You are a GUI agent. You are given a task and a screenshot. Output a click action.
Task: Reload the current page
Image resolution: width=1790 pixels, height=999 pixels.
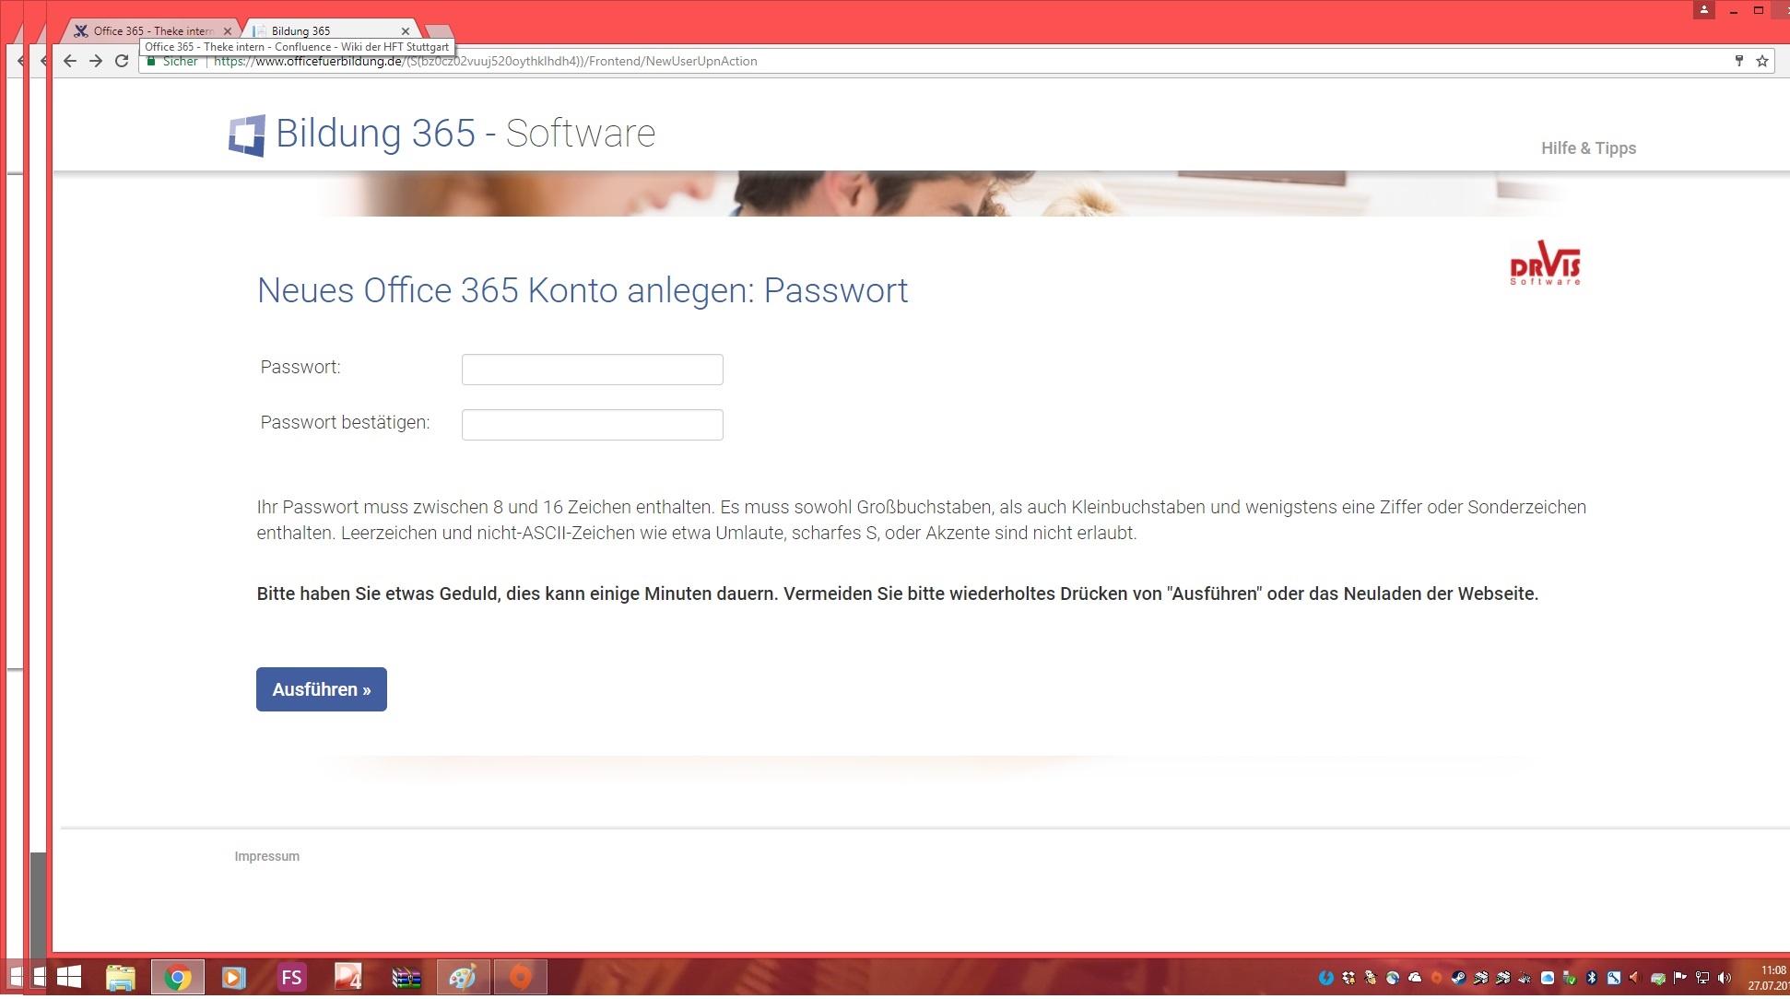122,61
